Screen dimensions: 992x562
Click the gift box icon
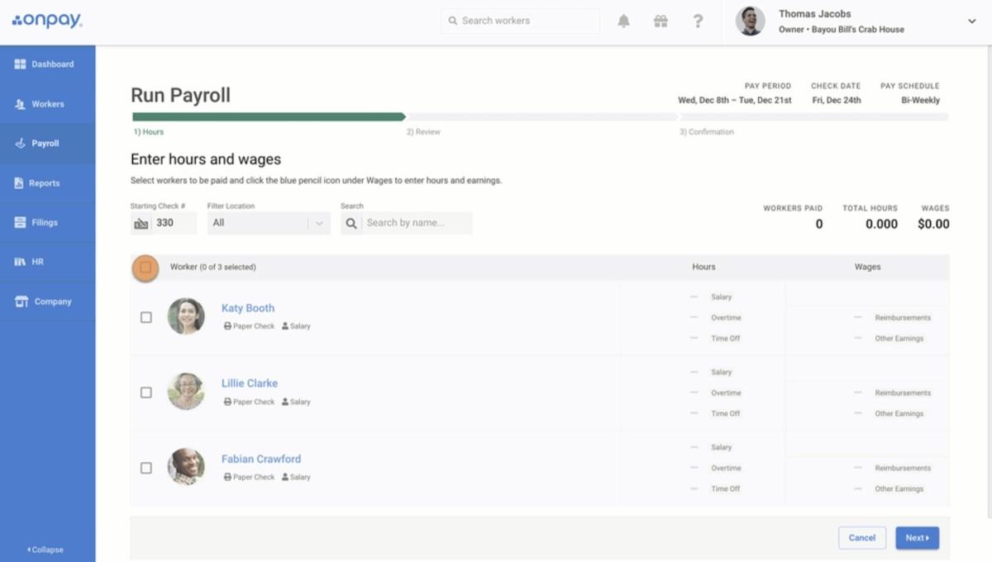661,21
